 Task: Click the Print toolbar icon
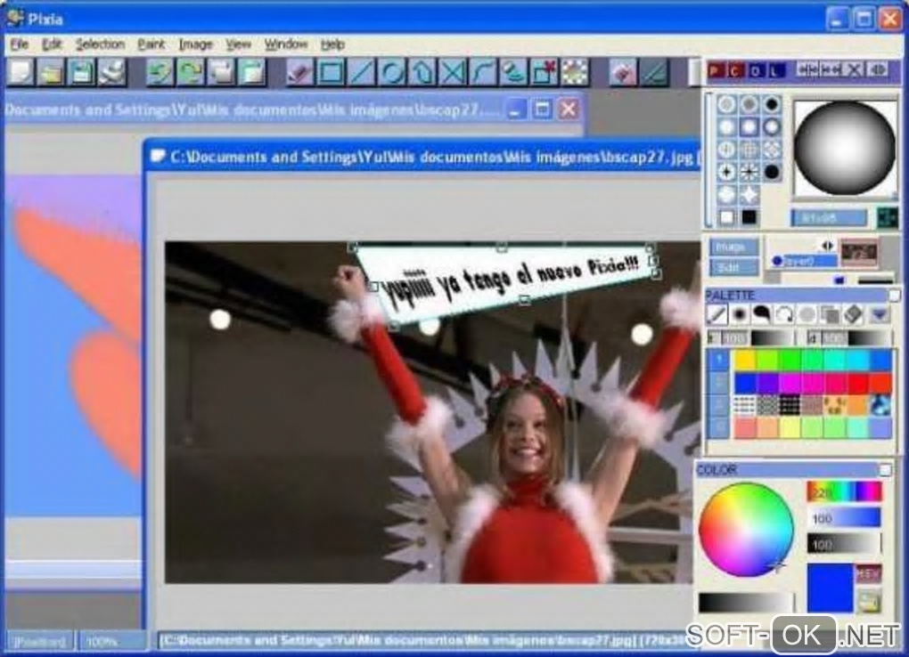click(x=112, y=72)
